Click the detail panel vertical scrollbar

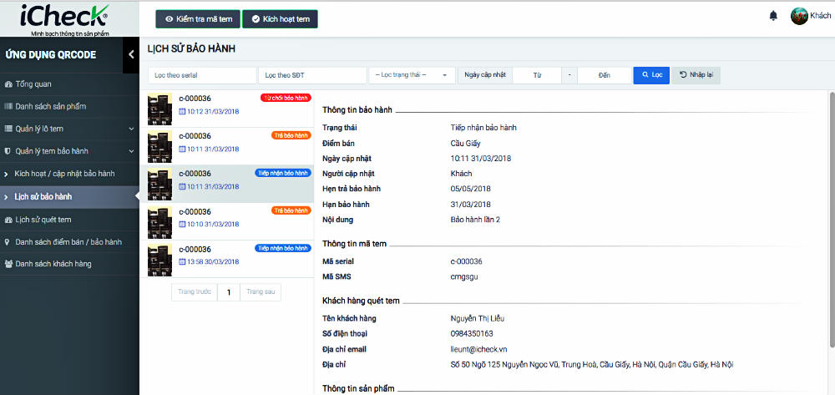point(831,218)
